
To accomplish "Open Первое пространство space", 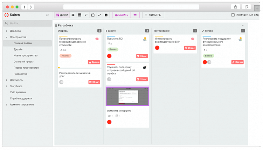I will tap(26, 68).
